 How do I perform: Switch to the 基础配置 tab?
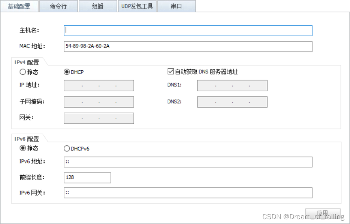pyautogui.click(x=19, y=6)
